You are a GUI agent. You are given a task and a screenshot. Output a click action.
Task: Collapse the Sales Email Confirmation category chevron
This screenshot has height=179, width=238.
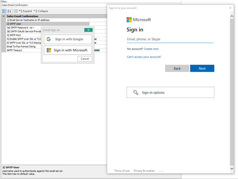[3, 16]
